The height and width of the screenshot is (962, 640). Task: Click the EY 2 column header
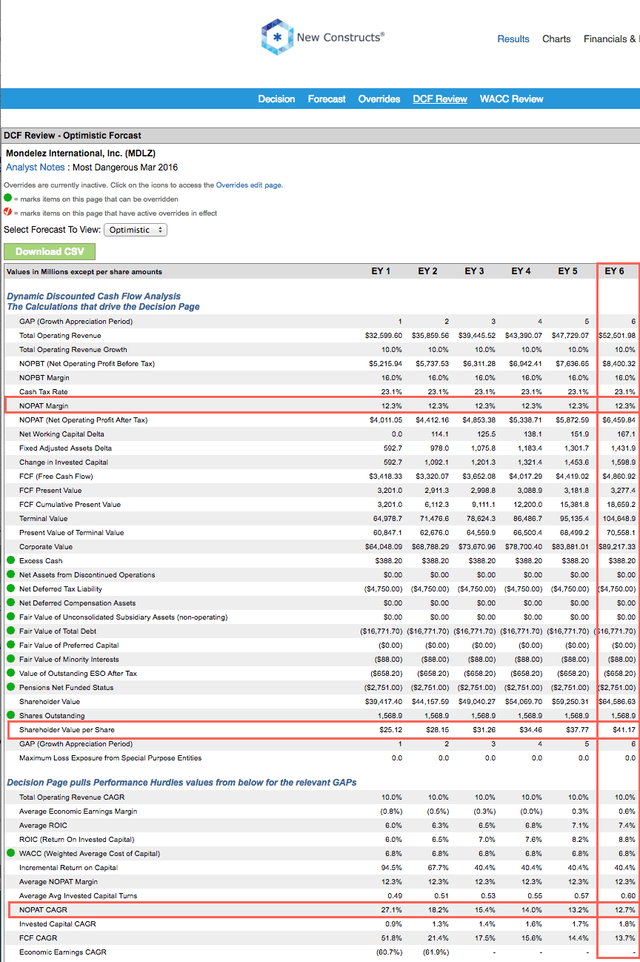(427, 271)
